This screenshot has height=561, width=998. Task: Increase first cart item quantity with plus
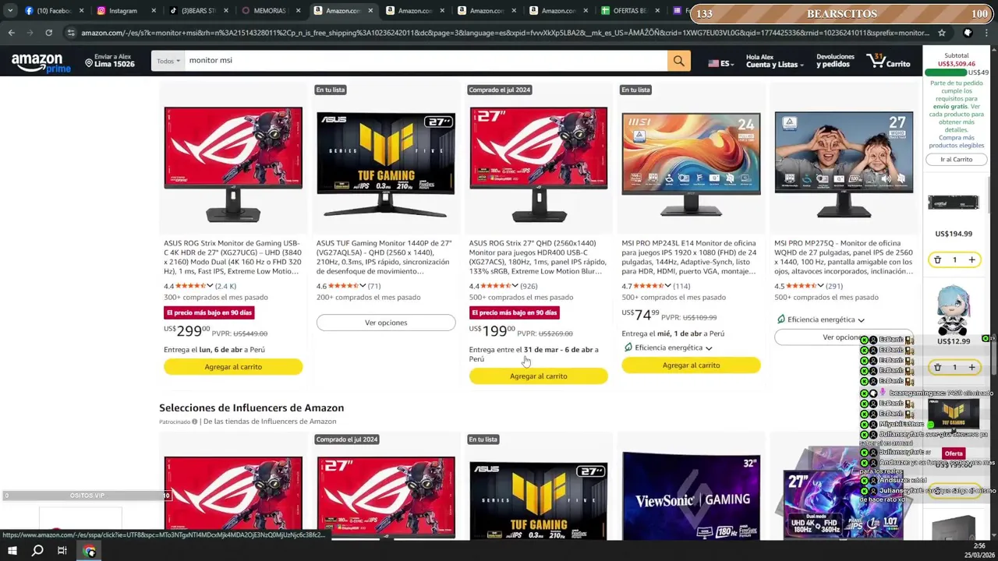[971, 259]
